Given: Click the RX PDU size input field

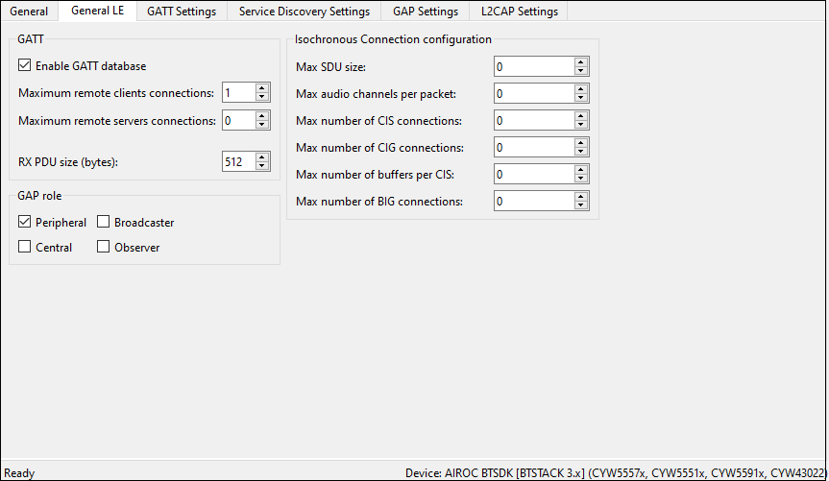Looking at the screenshot, I should click(237, 162).
